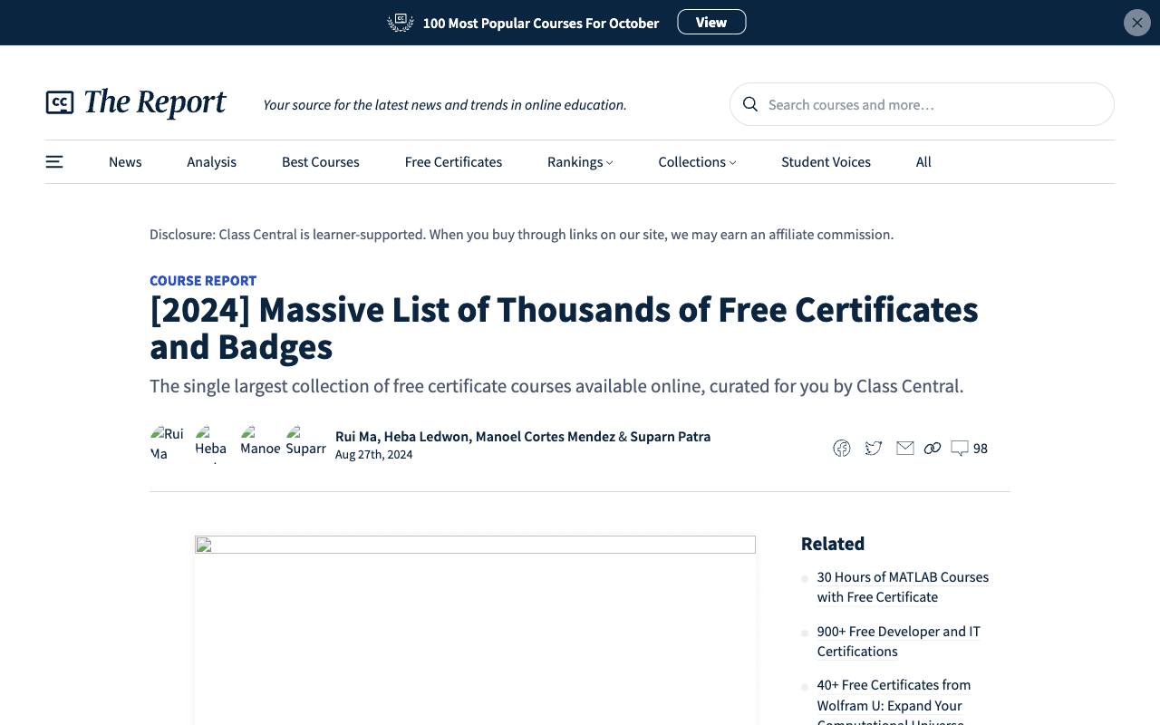The width and height of the screenshot is (1160, 725).
Task: Share article on Facebook icon
Action: point(842,449)
